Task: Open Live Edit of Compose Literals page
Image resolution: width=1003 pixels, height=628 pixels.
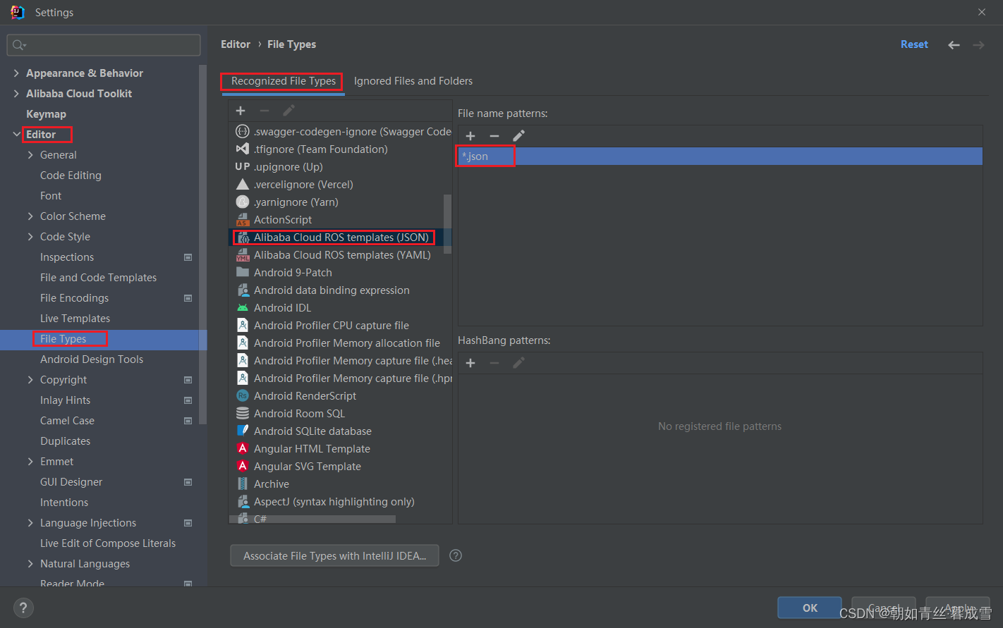Action: (x=108, y=543)
